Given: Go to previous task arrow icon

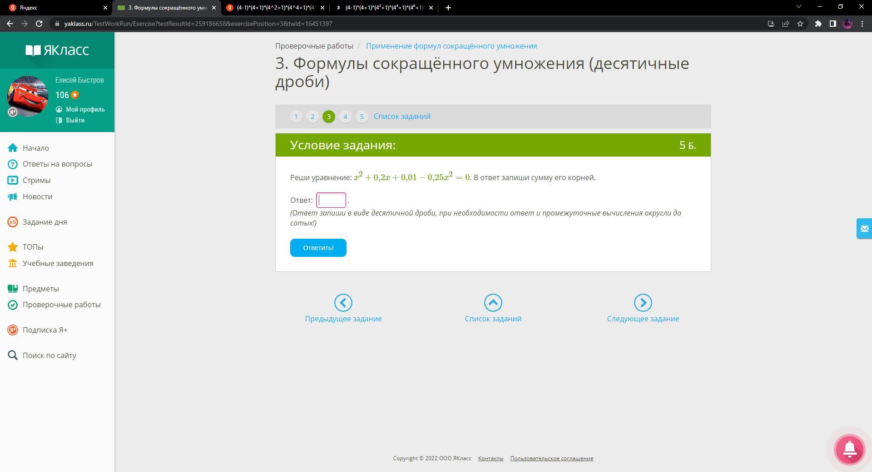Looking at the screenshot, I should [343, 303].
